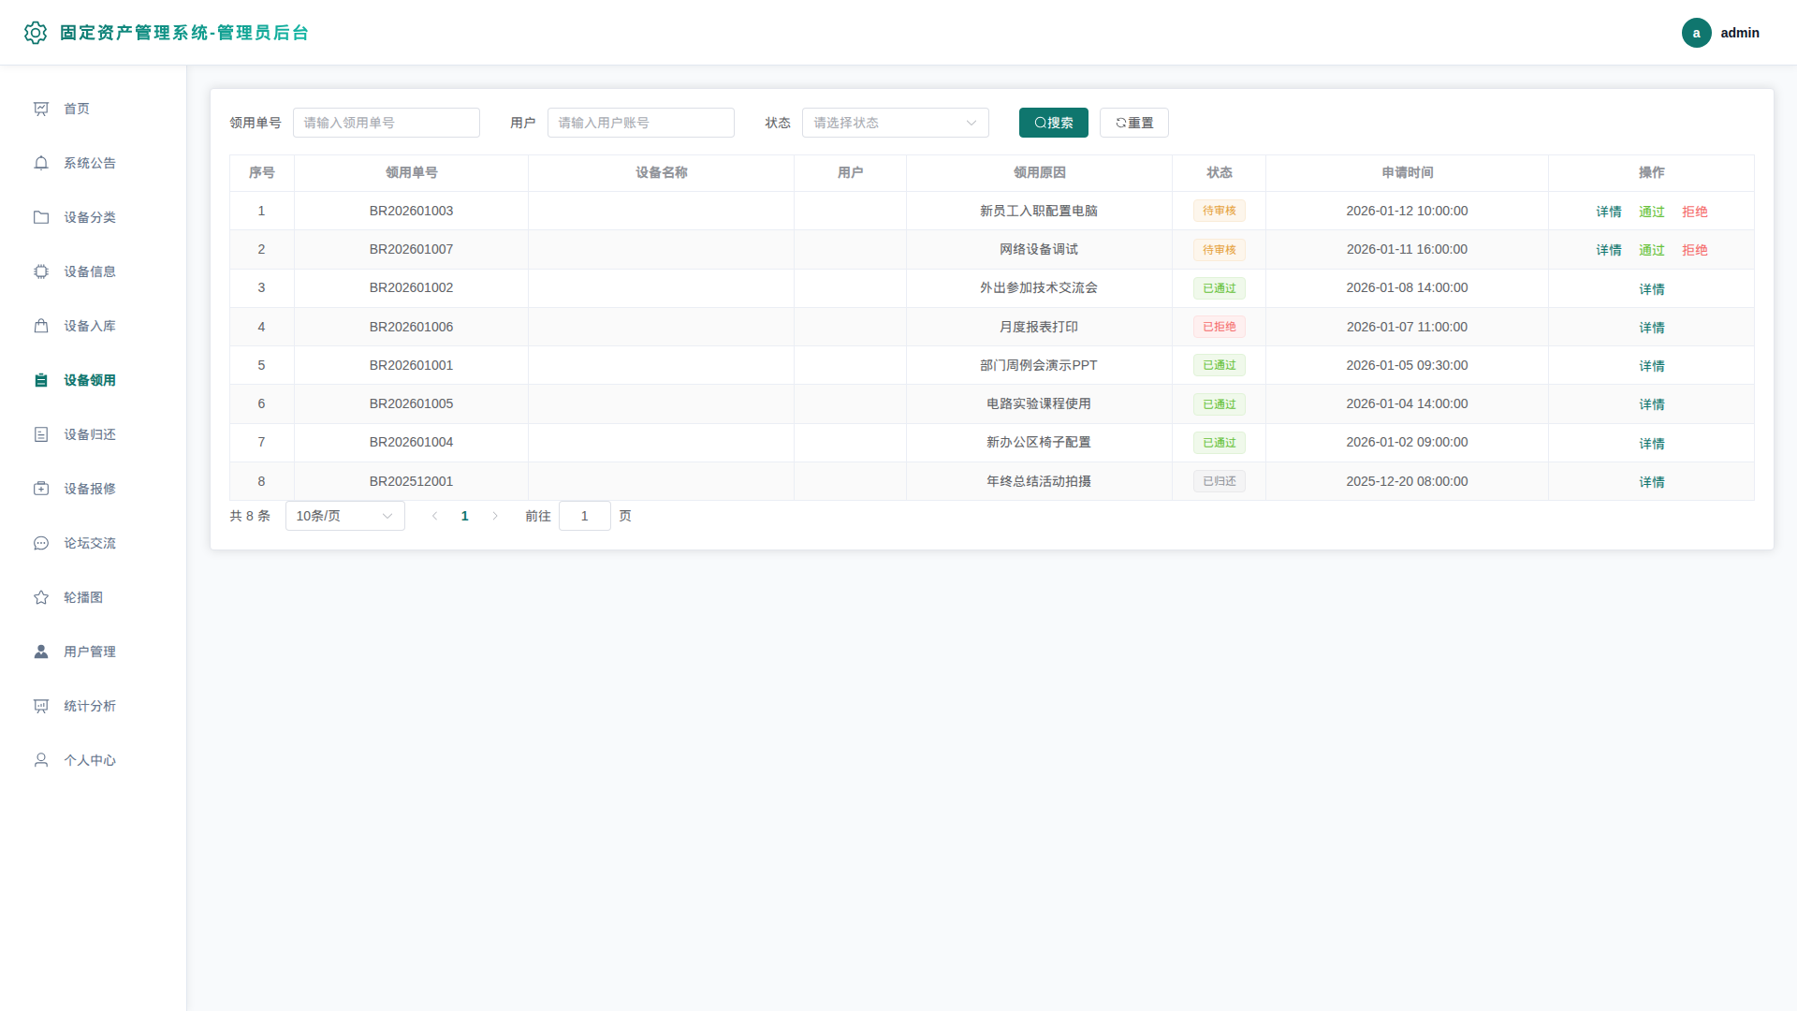Click the 设备信息 chip icon
1797x1011 pixels.
(41, 271)
